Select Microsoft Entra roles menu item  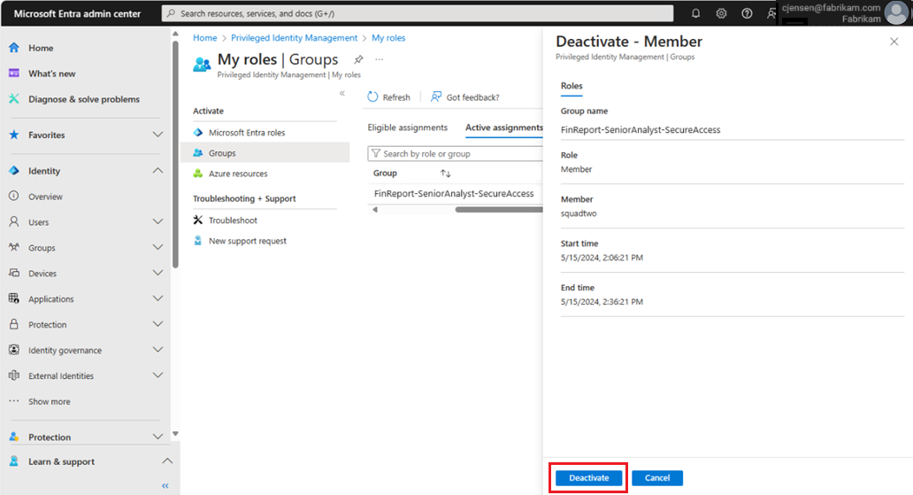(x=247, y=133)
